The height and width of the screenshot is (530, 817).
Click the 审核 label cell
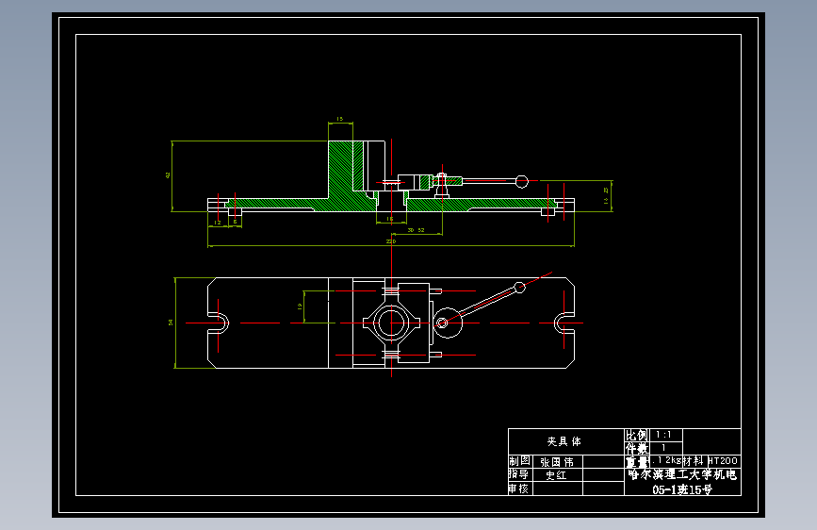click(x=519, y=489)
